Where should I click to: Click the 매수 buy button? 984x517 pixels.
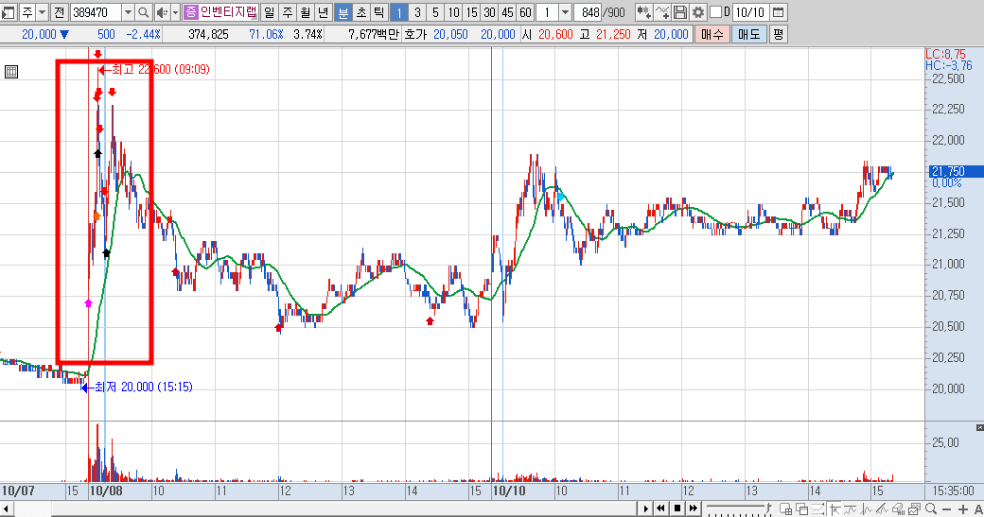click(x=712, y=34)
